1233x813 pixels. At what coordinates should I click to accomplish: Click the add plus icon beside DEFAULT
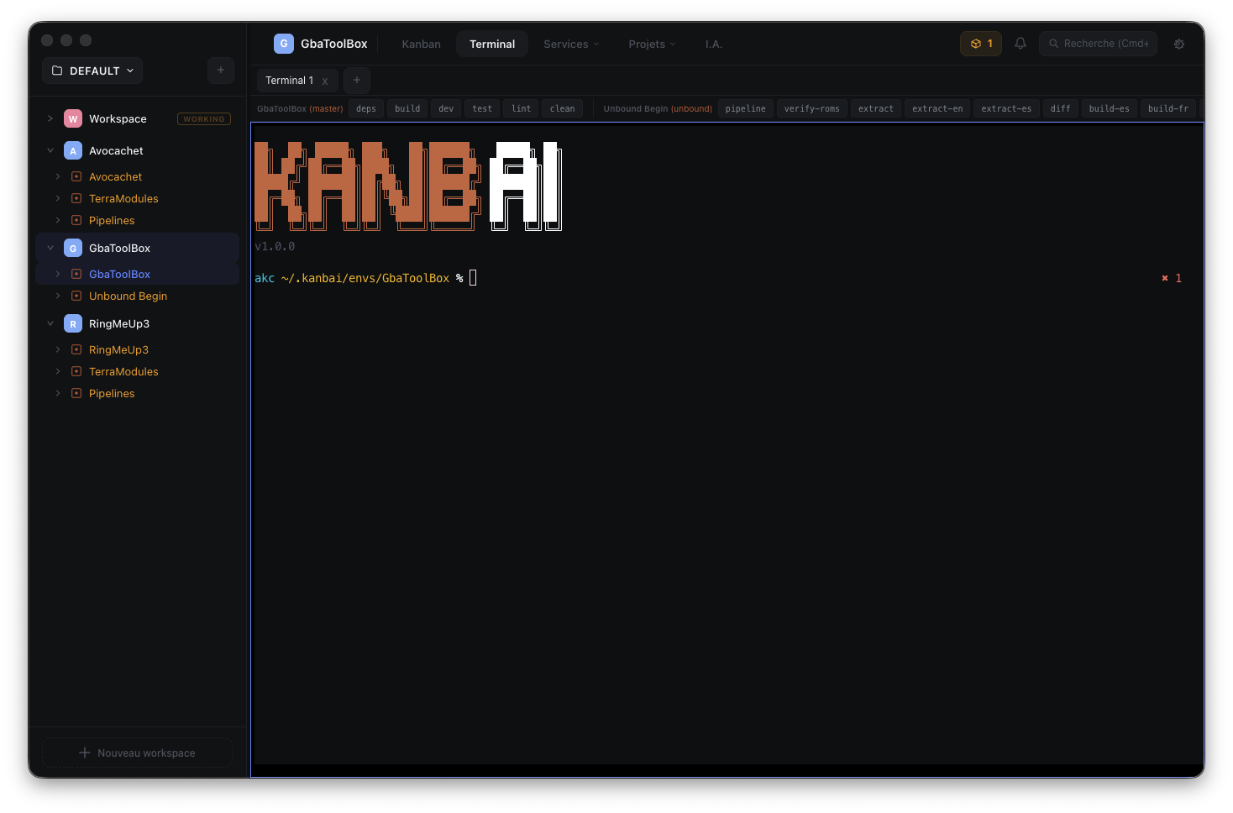tap(221, 71)
